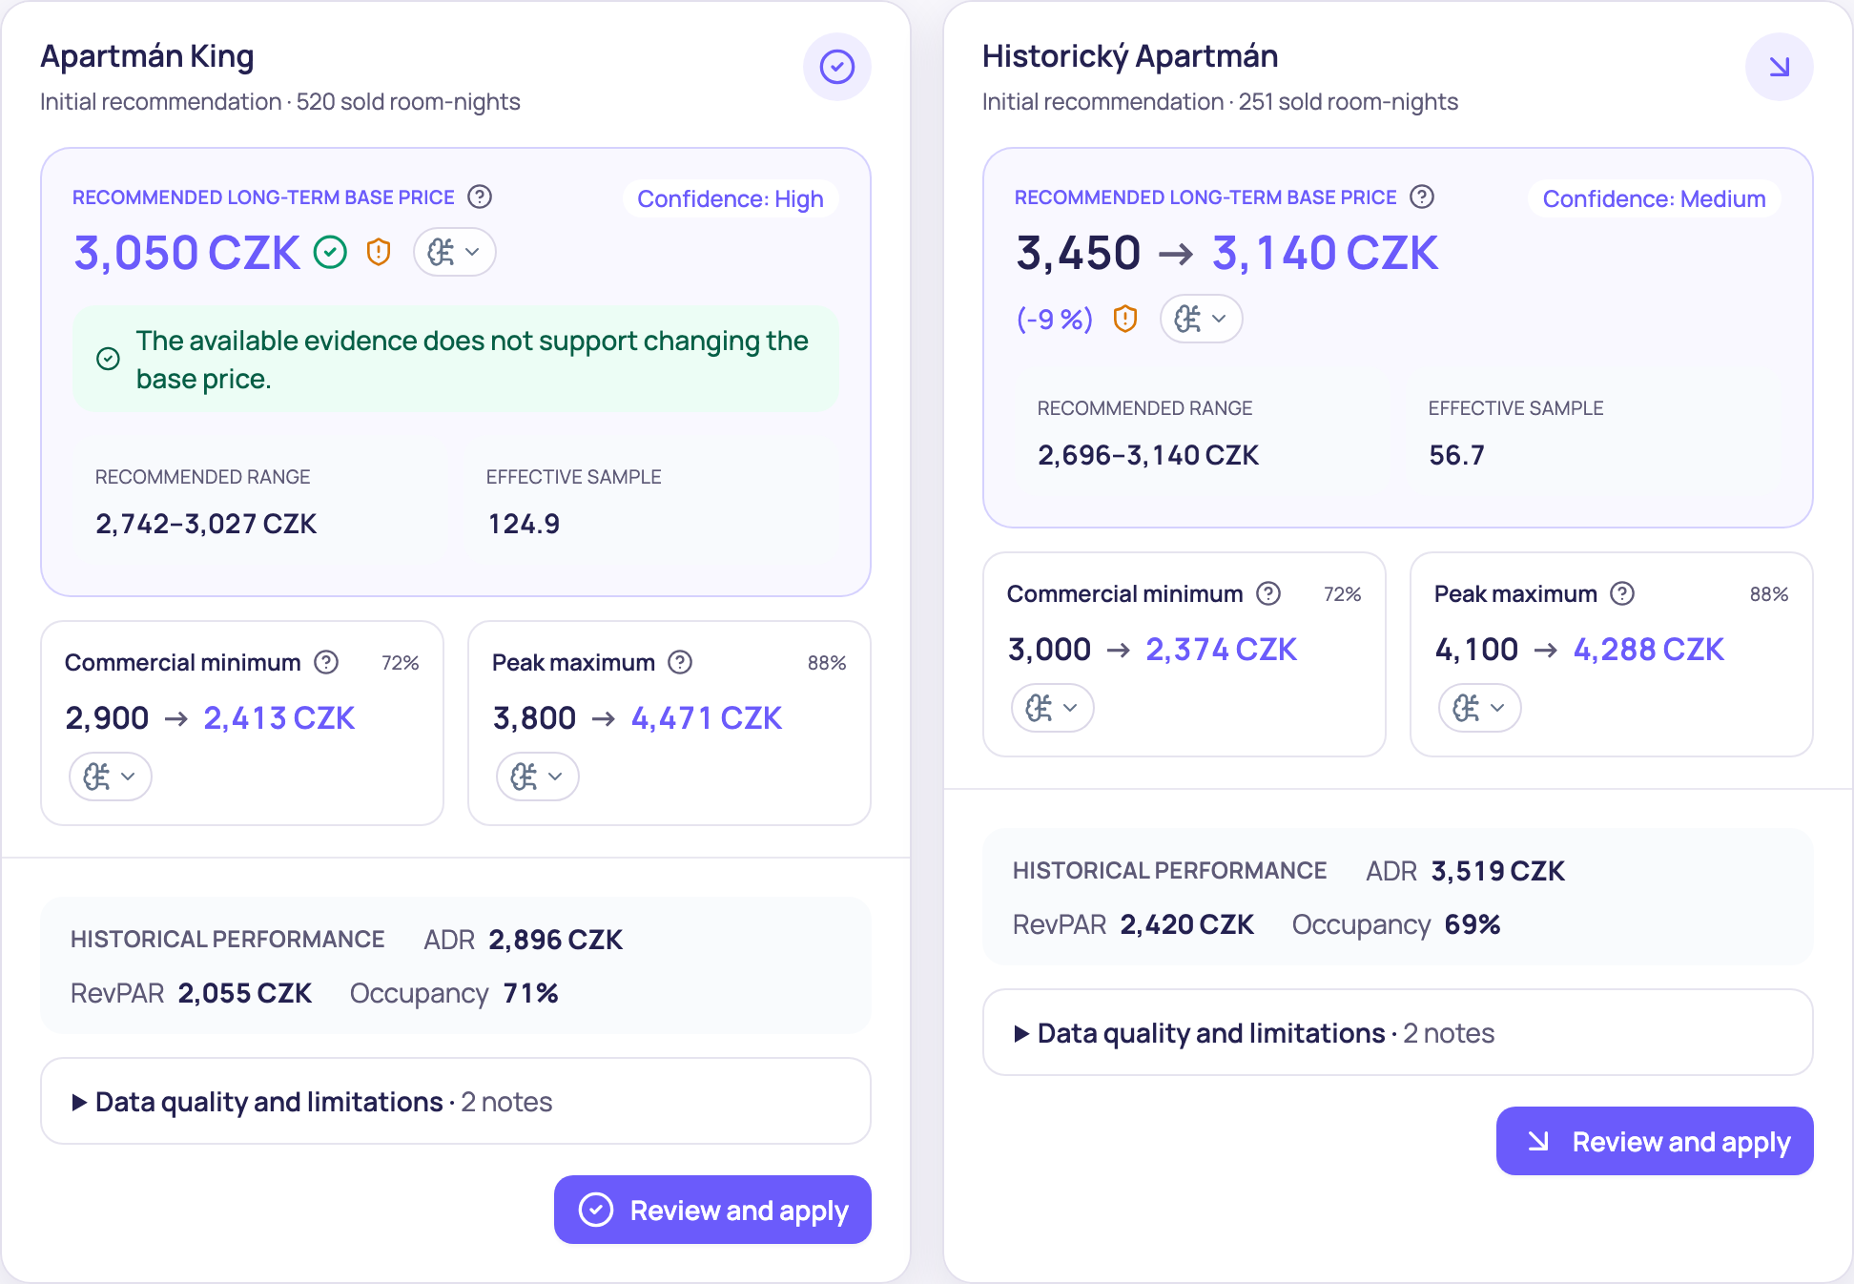Click the RevPAR 2,420 CZK value

click(1187, 924)
